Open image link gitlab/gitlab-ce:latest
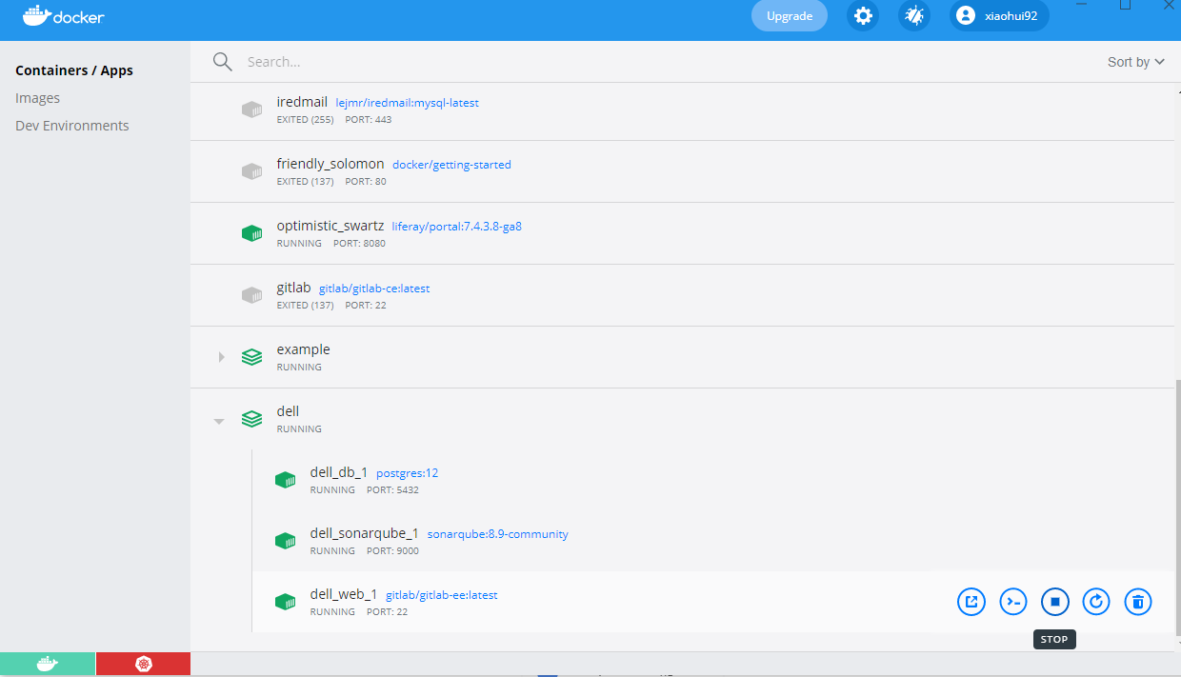 tap(374, 289)
